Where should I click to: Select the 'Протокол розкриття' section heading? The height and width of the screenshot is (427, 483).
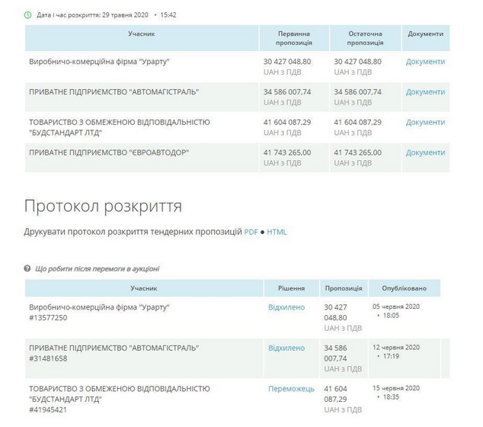103,206
